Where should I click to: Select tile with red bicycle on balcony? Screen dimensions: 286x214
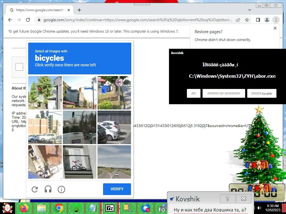(80, 162)
